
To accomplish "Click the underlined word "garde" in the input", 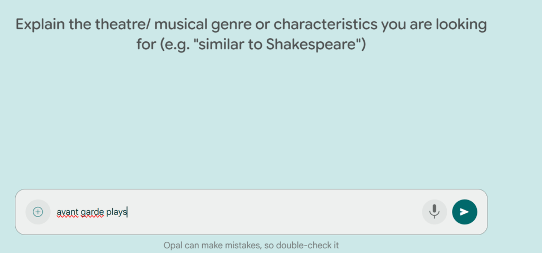I will click(x=92, y=212).
